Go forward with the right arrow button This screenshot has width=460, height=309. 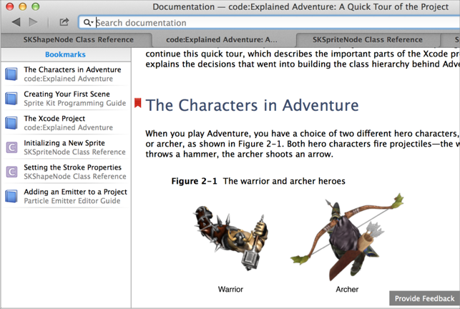[33, 22]
